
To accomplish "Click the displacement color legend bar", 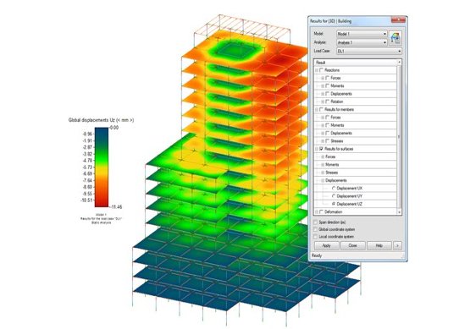I will [102, 167].
